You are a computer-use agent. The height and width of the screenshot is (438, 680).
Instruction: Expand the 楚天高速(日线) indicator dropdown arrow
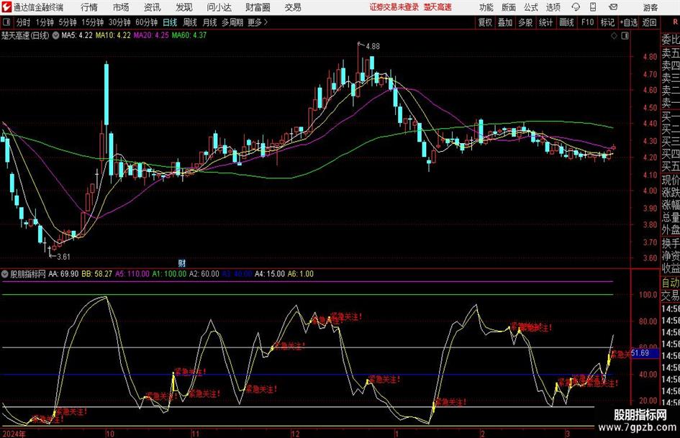[x=55, y=35]
